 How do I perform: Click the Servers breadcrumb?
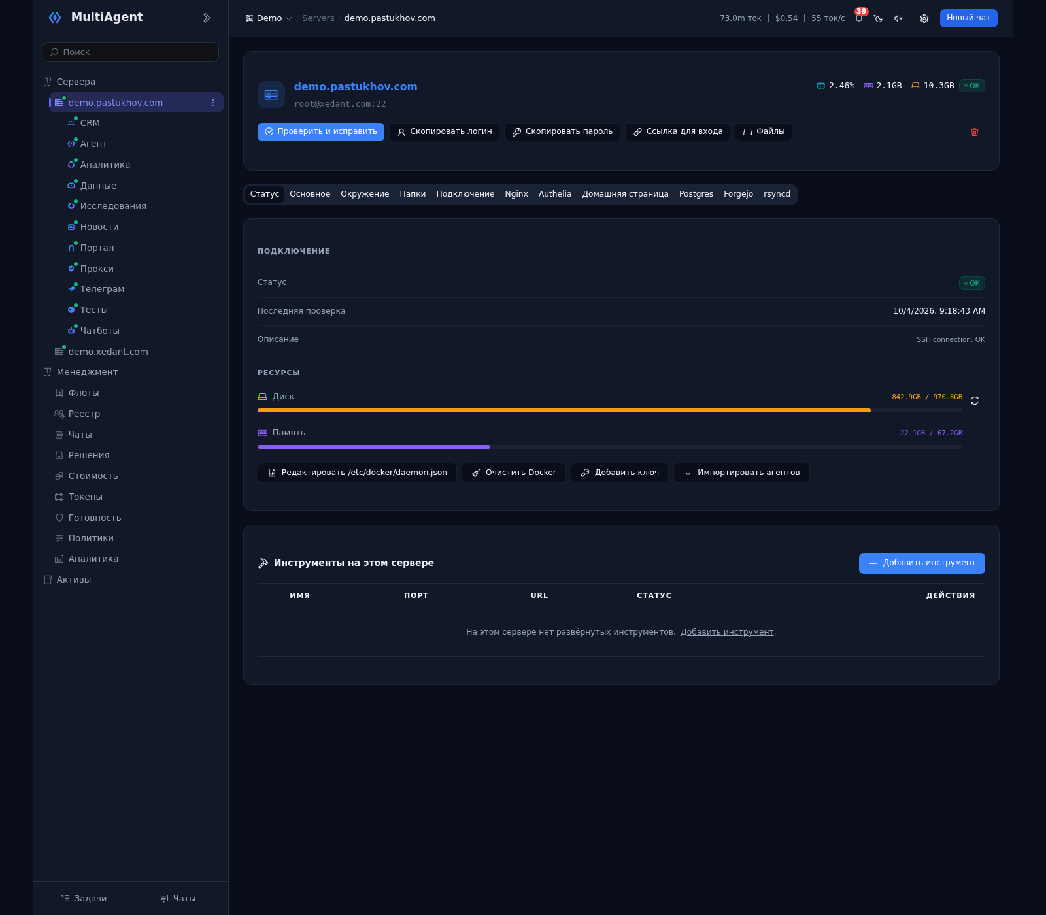(318, 18)
